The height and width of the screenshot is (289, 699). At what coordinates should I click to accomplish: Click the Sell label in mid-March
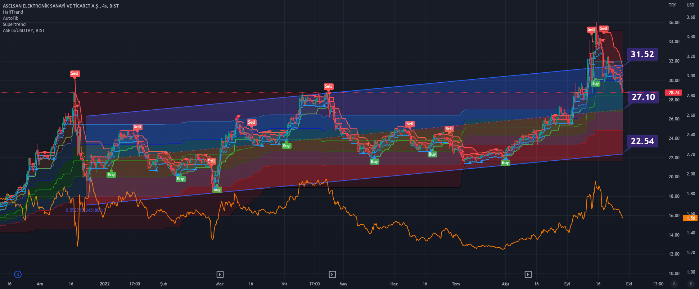coord(252,122)
